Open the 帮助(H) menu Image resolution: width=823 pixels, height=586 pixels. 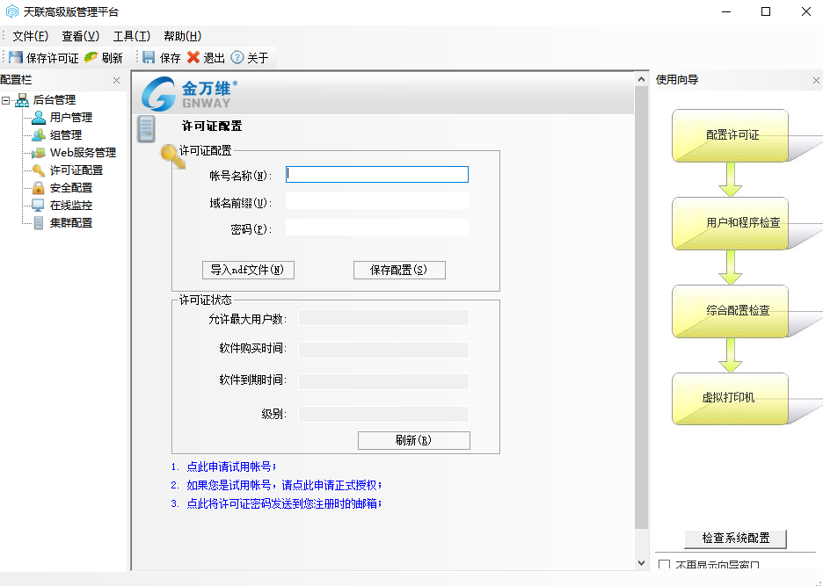point(183,36)
